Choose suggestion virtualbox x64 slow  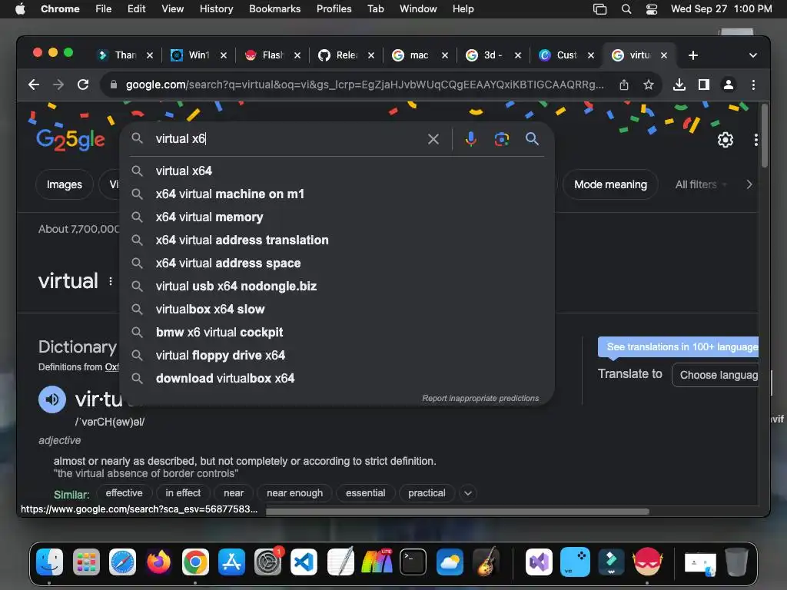[x=337, y=310]
